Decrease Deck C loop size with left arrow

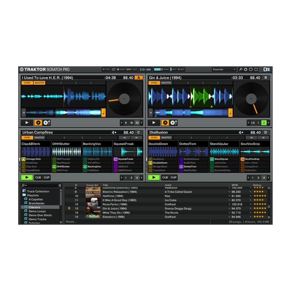point(122,178)
